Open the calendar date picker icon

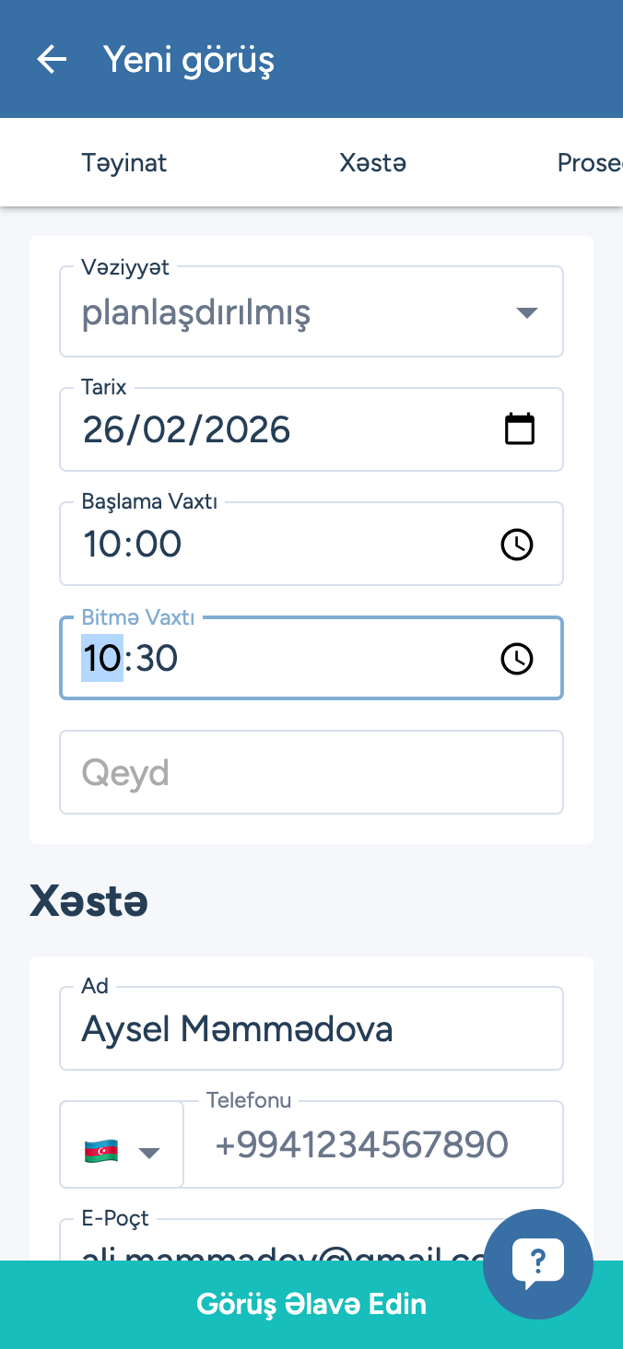tap(520, 429)
